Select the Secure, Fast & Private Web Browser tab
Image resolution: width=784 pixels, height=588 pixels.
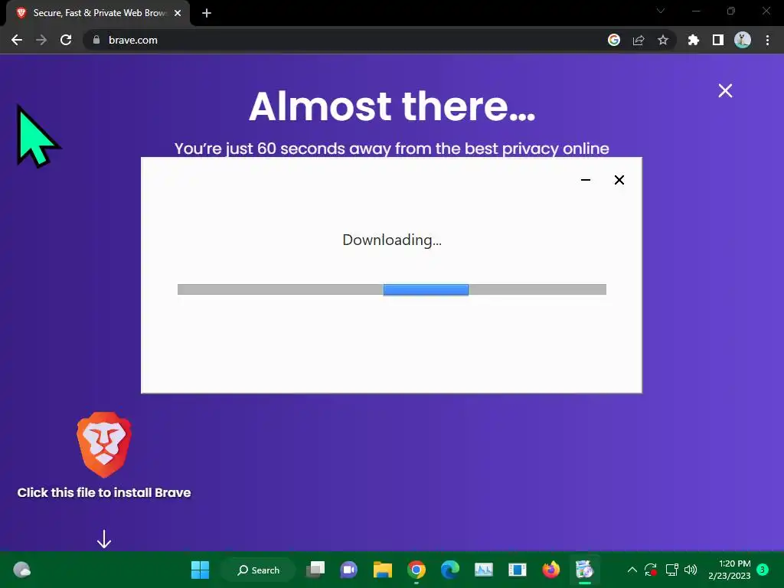99,13
